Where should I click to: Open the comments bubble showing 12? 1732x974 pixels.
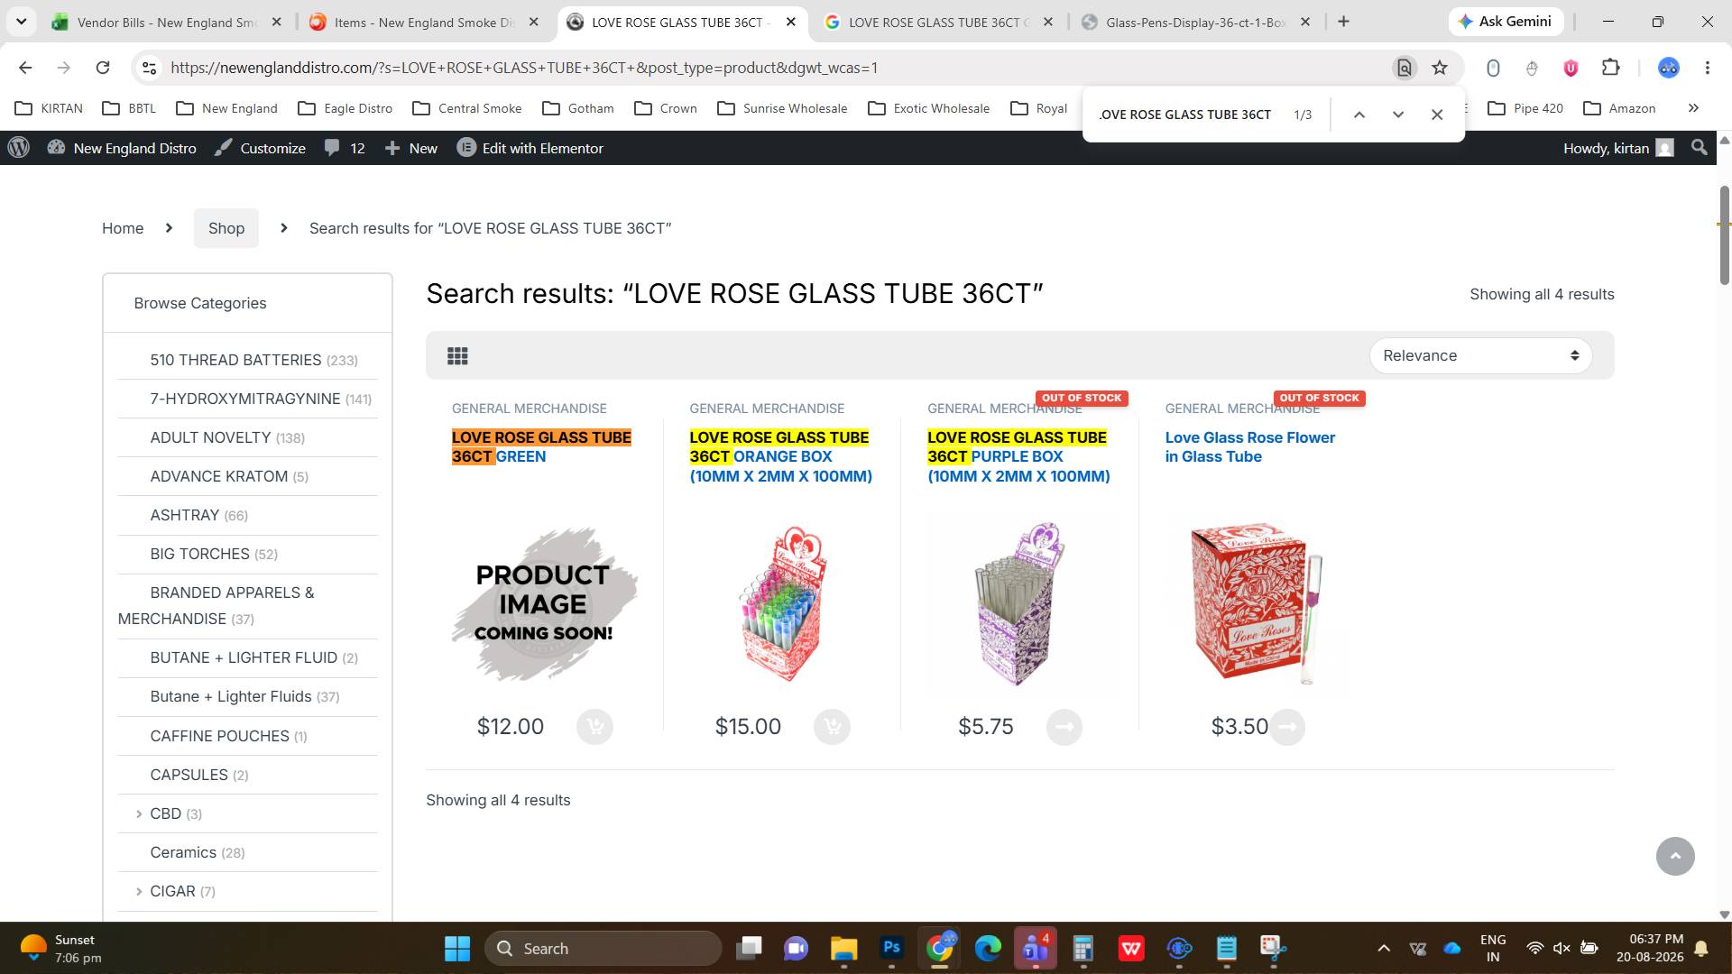tap(345, 148)
